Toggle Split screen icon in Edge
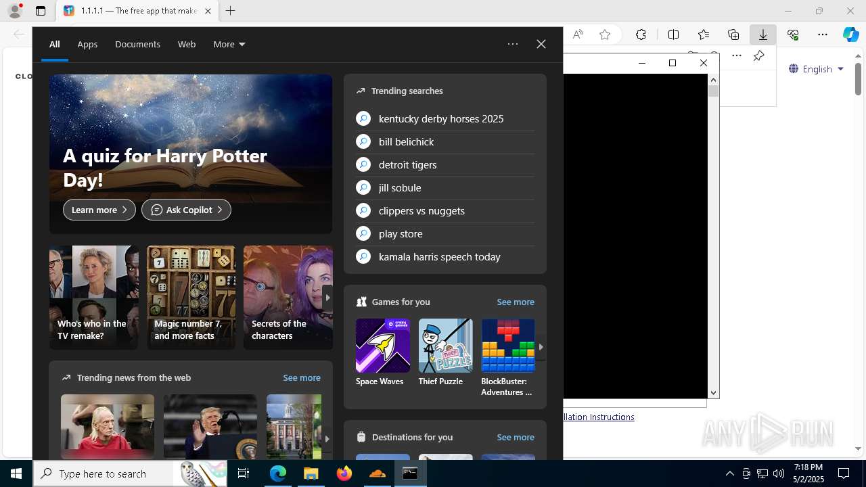This screenshot has width=866, height=487. [x=674, y=34]
